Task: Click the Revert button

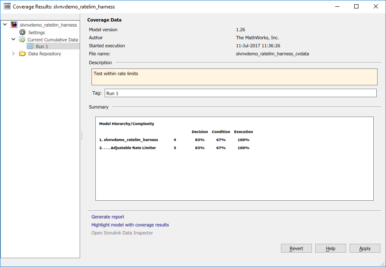Action: [297, 248]
